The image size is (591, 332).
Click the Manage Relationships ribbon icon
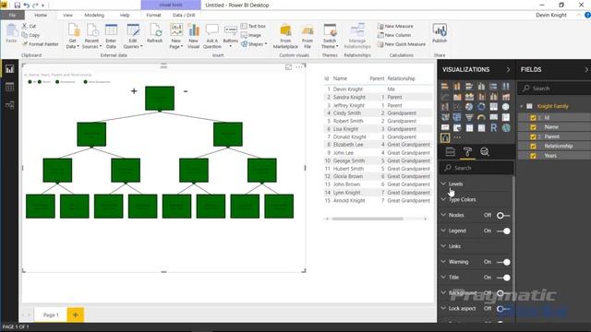pos(357,36)
